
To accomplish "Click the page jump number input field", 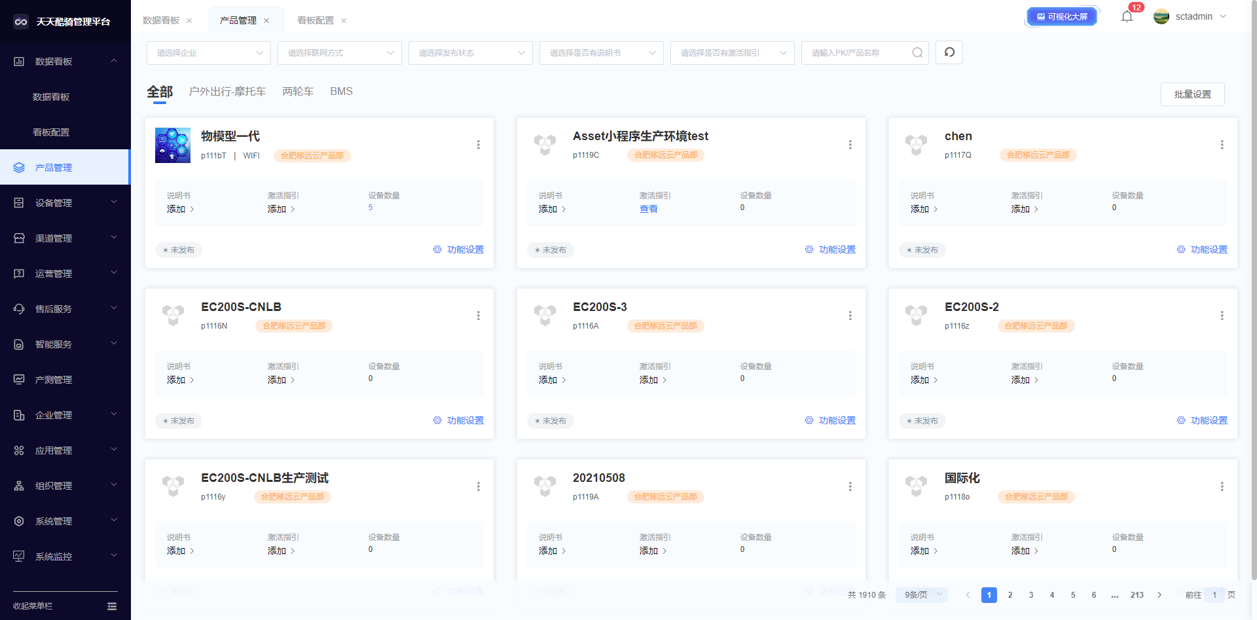I will [1214, 595].
